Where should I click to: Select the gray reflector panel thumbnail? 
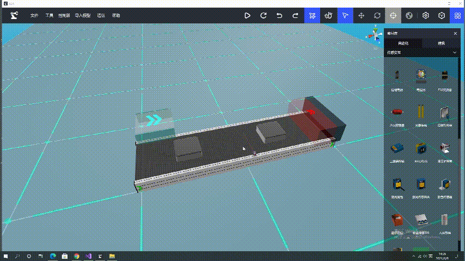click(x=444, y=113)
